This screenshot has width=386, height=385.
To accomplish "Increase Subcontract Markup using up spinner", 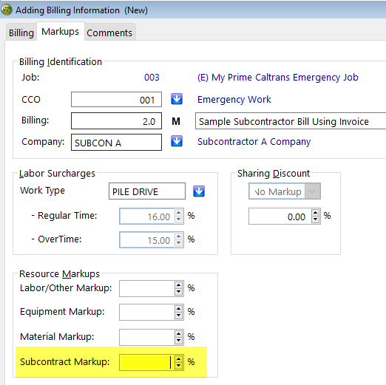I will point(178,359).
